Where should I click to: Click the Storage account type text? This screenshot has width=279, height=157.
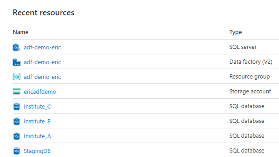point(250,91)
